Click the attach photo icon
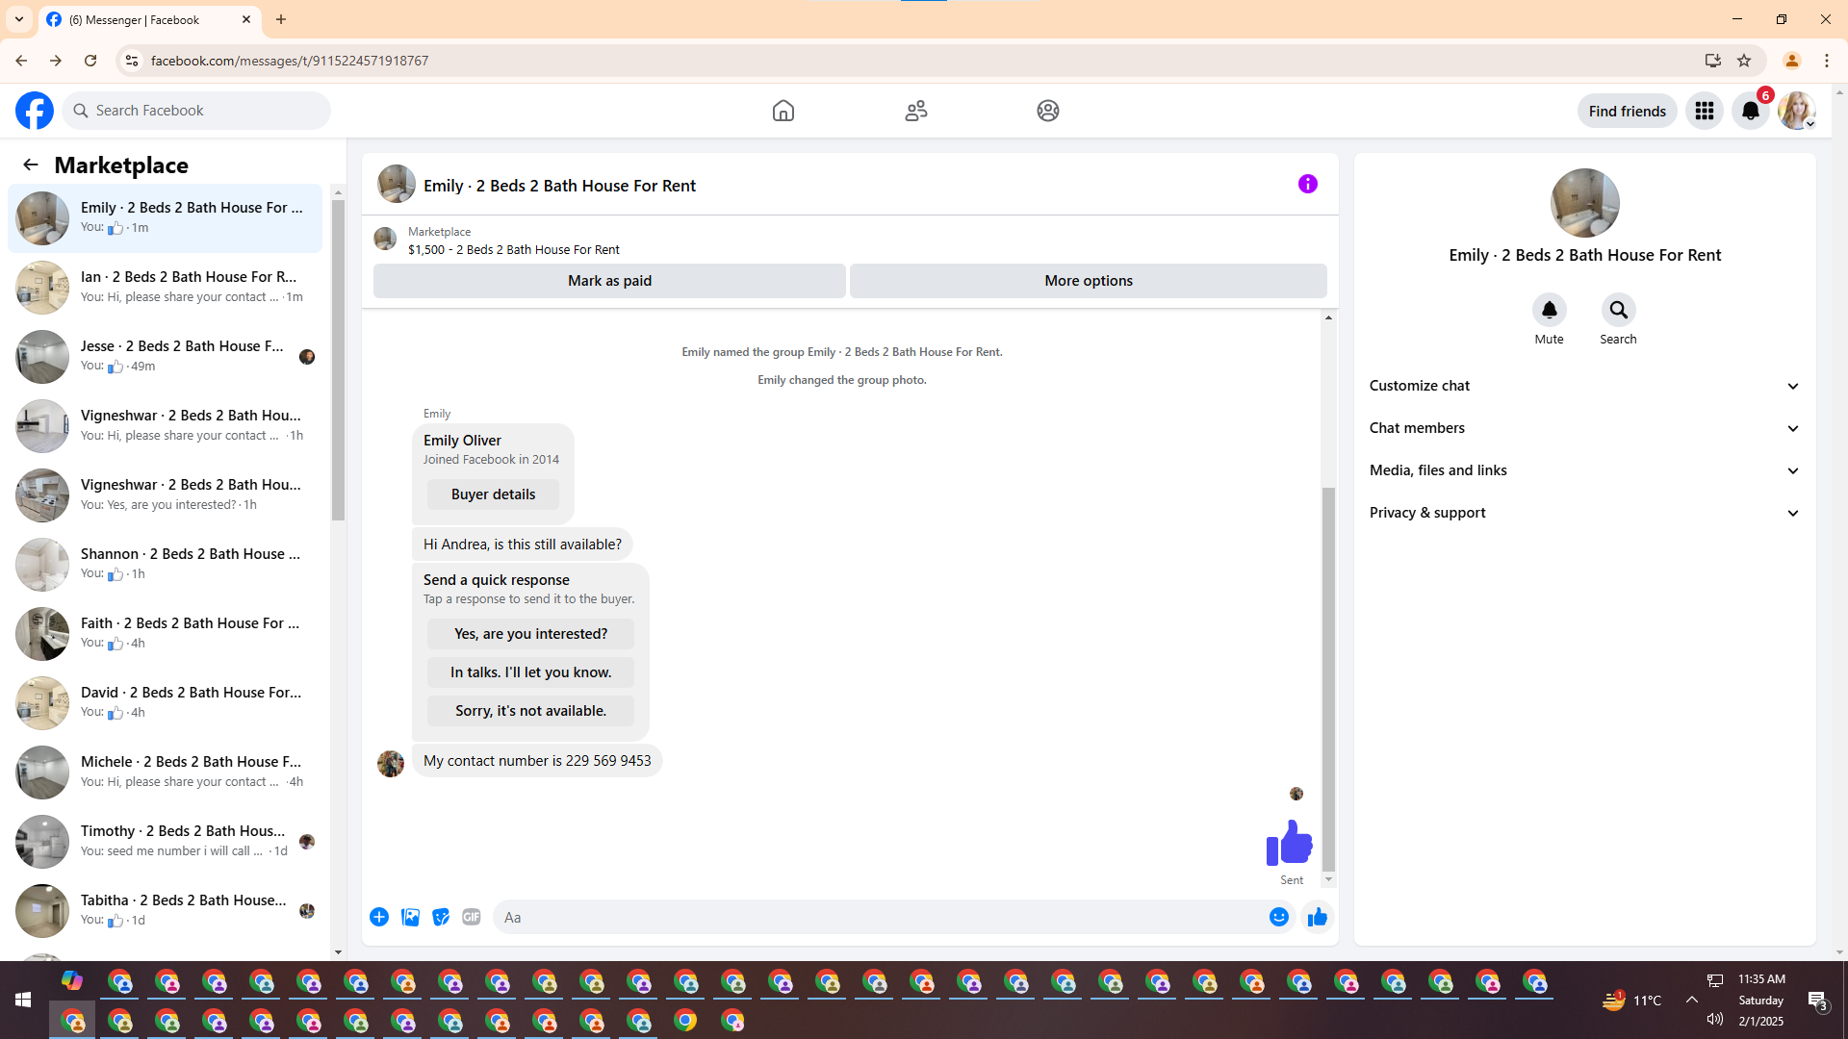 410,917
